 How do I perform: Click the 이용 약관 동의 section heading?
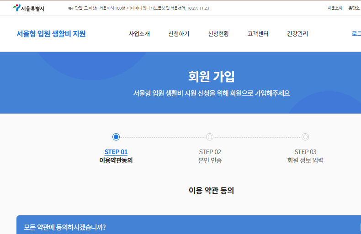[x=212, y=190]
